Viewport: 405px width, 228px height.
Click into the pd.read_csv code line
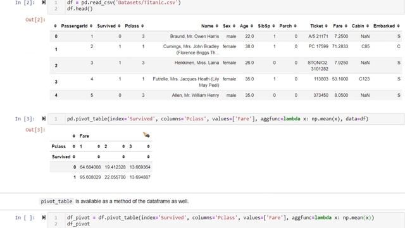[124, 3]
